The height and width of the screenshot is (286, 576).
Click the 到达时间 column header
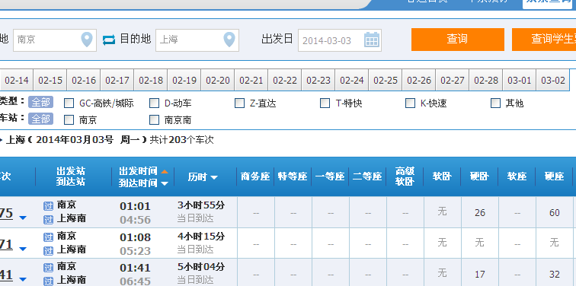pos(138,183)
